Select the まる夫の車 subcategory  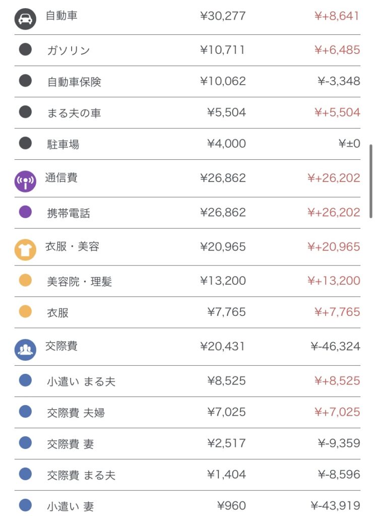point(74,113)
